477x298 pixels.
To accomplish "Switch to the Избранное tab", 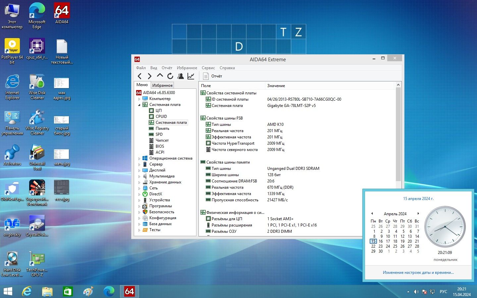I will [x=162, y=85].
